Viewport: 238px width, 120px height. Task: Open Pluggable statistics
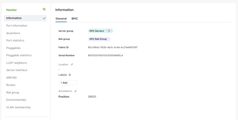click(x=19, y=55)
